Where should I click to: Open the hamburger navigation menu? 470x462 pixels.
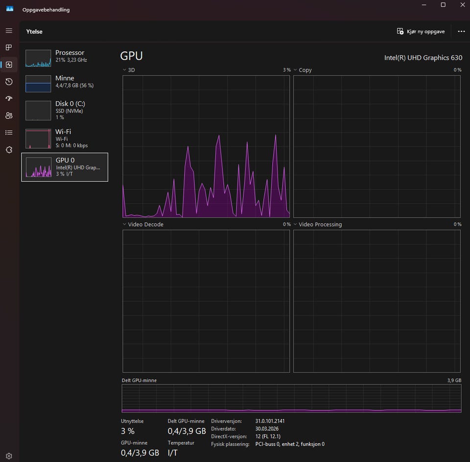click(x=9, y=30)
